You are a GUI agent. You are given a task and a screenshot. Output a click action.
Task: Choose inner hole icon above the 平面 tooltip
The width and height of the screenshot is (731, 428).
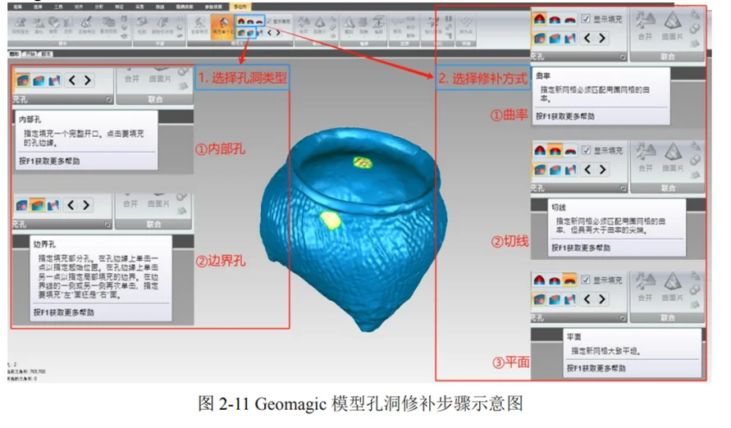click(539, 299)
